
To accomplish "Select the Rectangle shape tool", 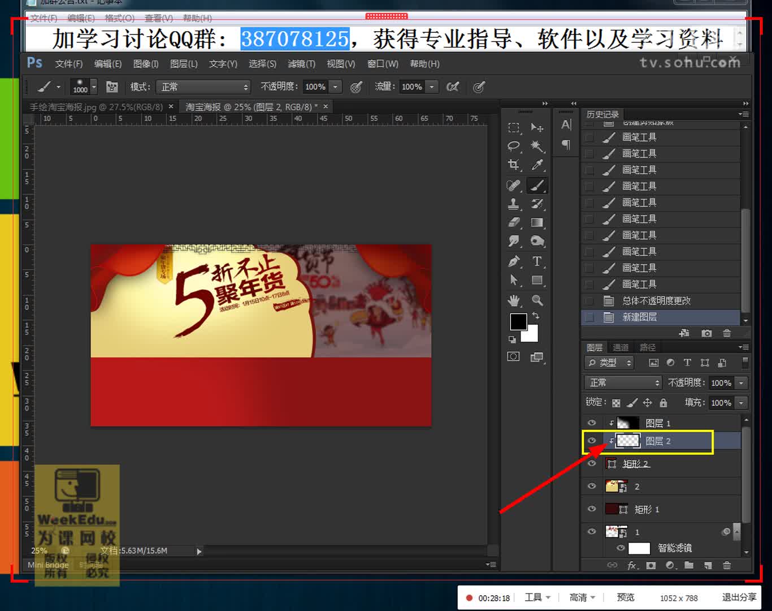I will [537, 280].
